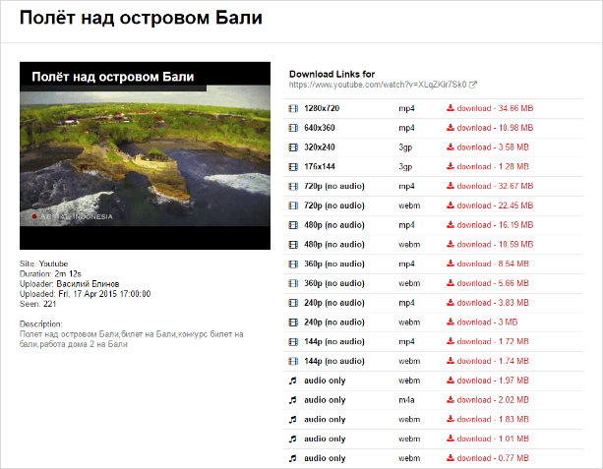
Task: Click film icon on 720p (no audio) webm row
Action: coord(293,205)
